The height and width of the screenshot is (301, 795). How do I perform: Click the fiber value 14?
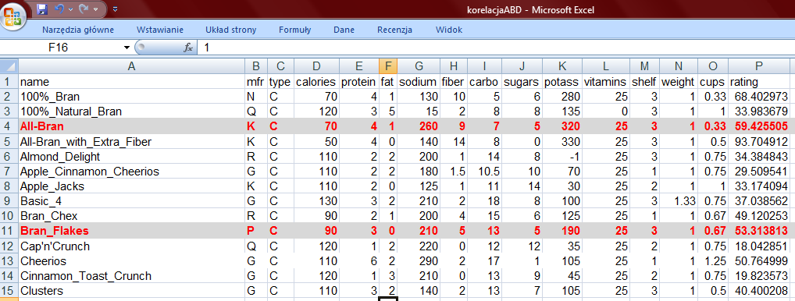(453, 141)
